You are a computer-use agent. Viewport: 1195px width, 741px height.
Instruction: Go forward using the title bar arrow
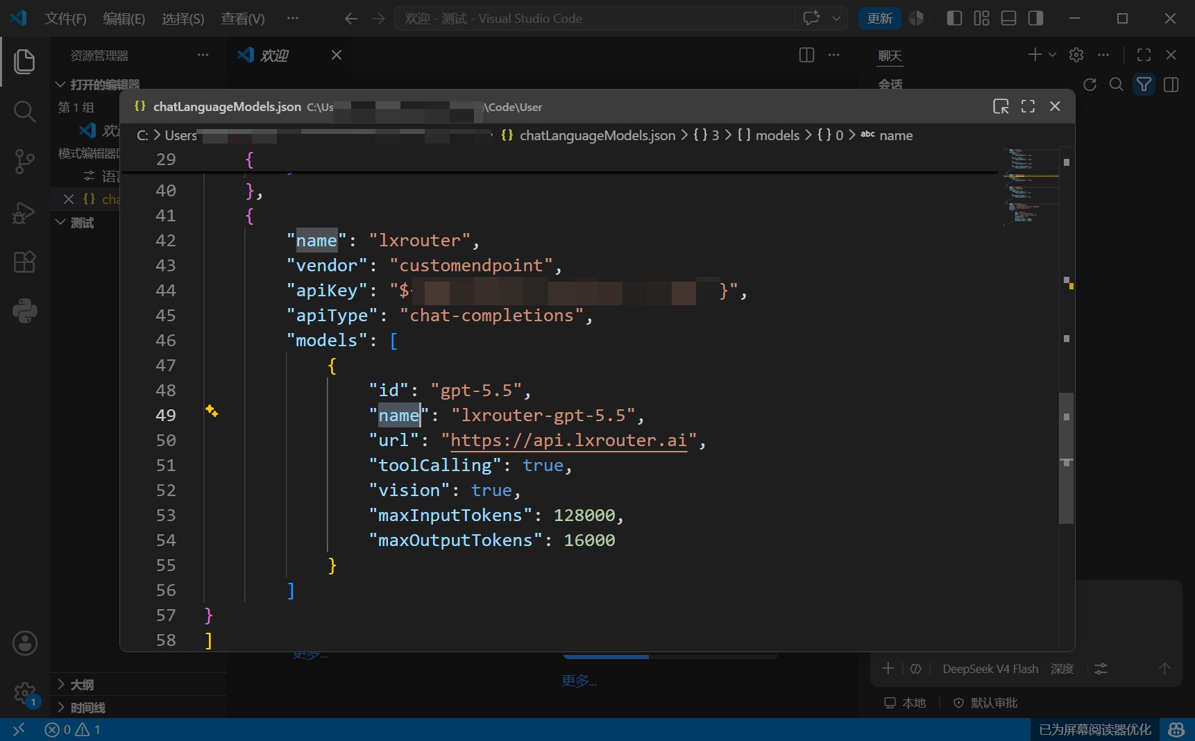click(x=378, y=19)
